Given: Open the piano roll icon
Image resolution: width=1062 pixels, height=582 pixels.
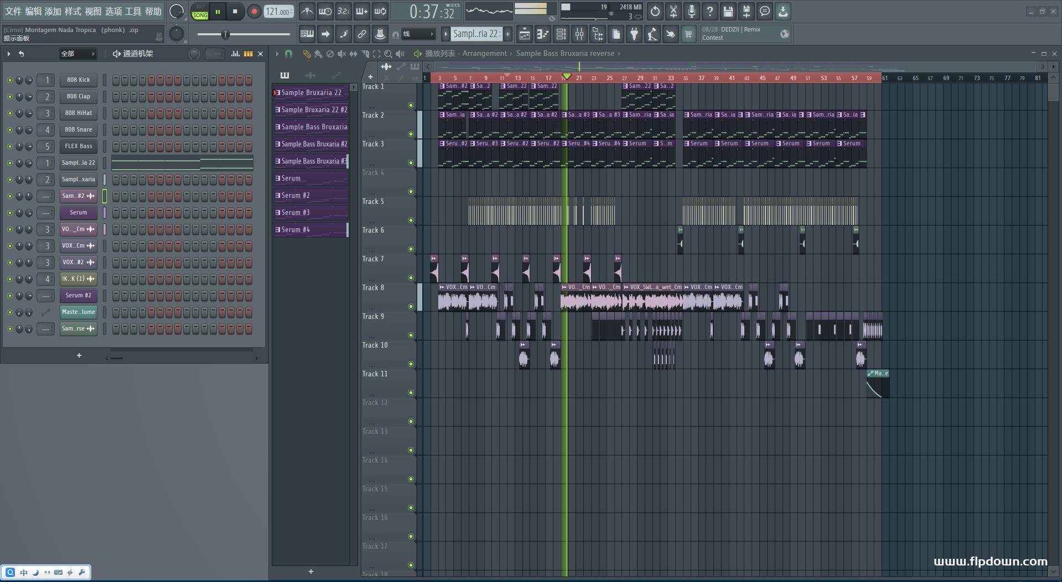Looking at the screenshot, I should click(542, 34).
